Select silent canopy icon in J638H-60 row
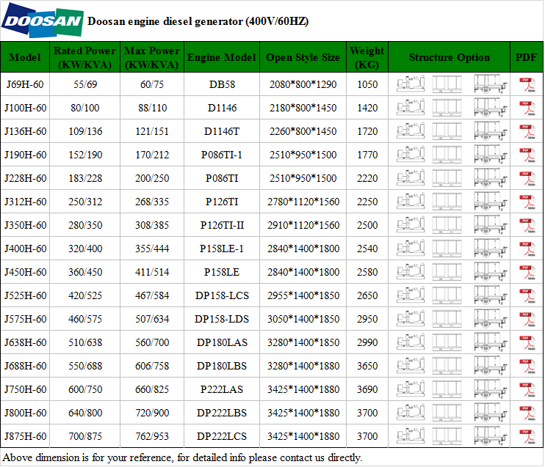This screenshot has width=545, height=467. click(x=447, y=342)
